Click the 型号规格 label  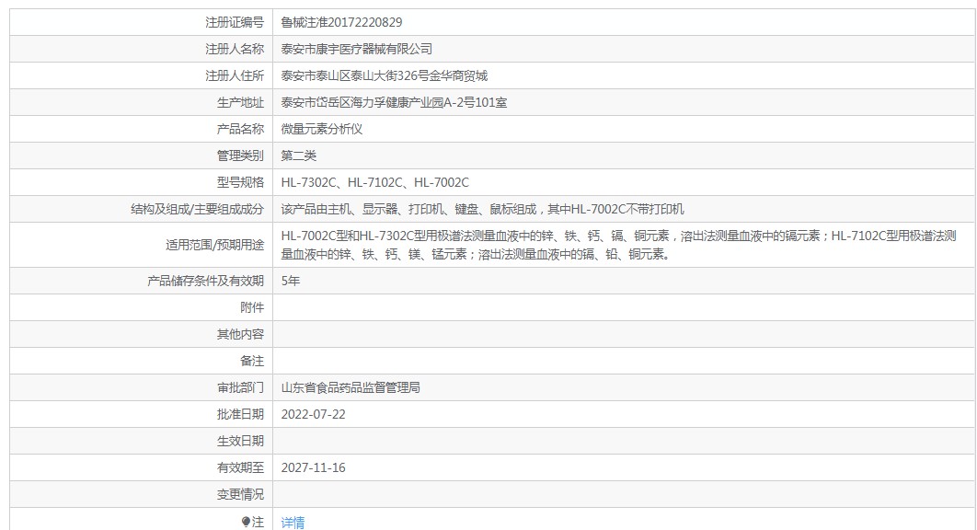[x=240, y=183]
